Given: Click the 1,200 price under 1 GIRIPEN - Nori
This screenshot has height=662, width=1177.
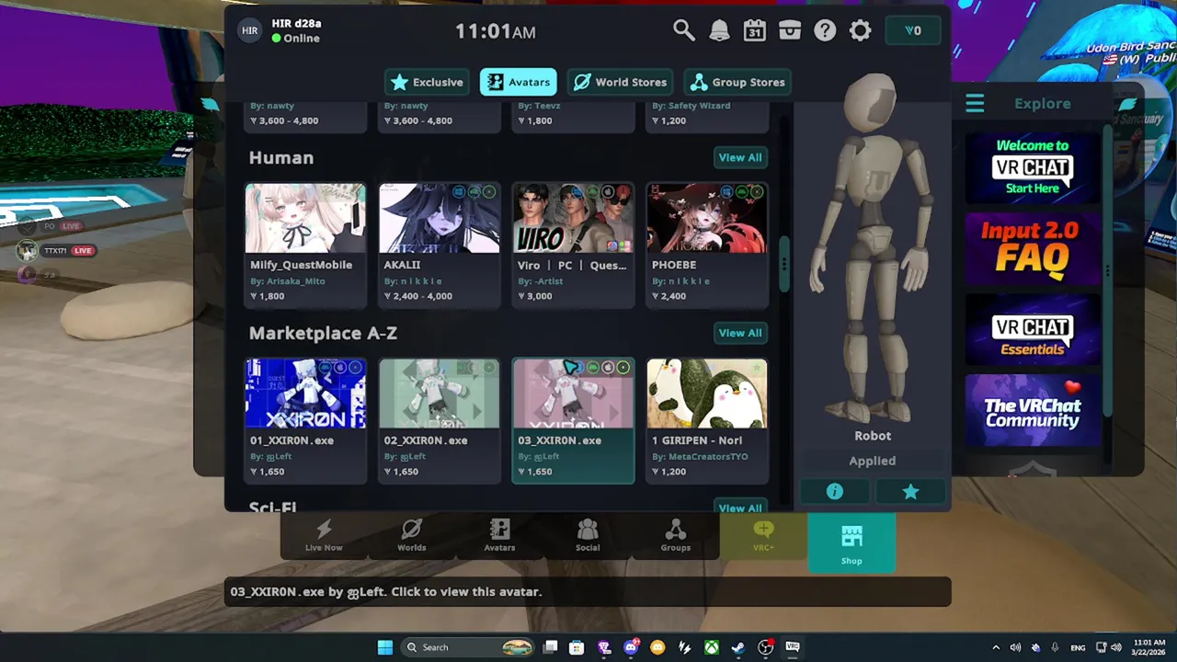Looking at the screenshot, I should pos(669,472).
